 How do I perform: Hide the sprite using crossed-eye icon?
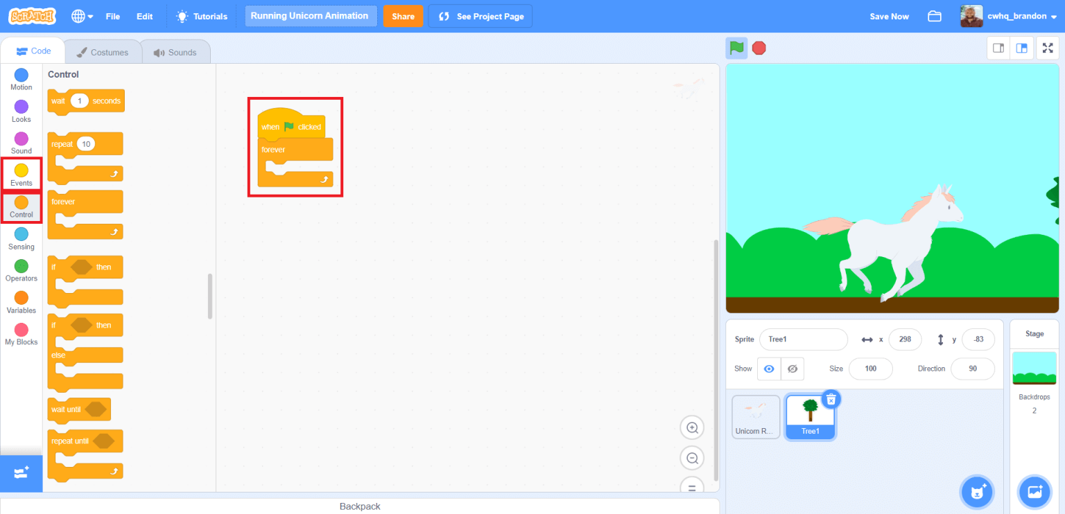pyautogui.click(x=793, y=369)
